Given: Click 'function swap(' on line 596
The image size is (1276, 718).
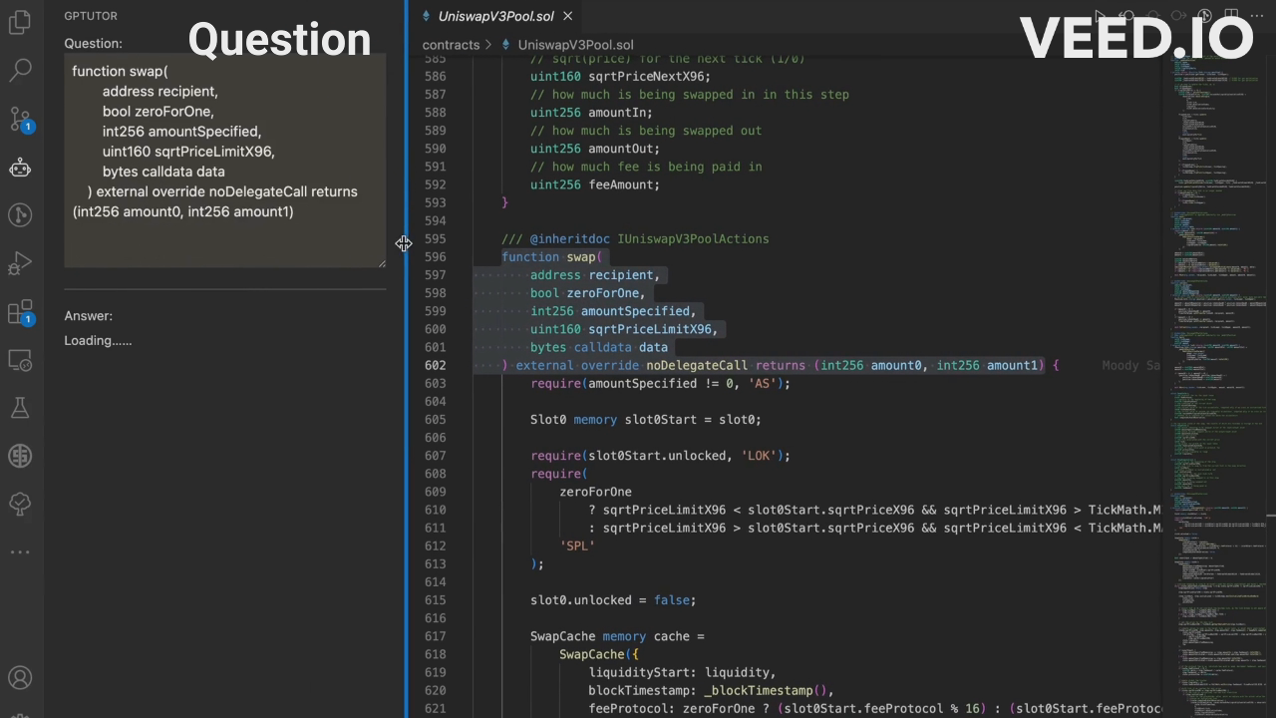Looking at the screenshot, I should [x=551, y=256].
